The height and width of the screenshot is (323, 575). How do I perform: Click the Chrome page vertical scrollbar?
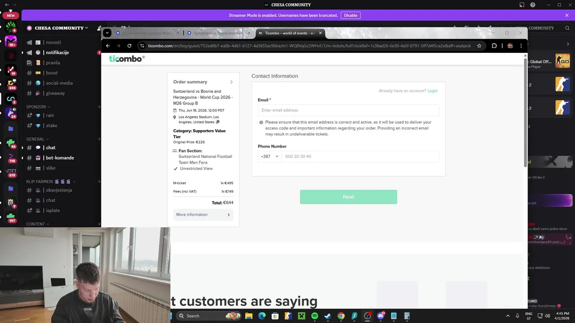[526, 112]
